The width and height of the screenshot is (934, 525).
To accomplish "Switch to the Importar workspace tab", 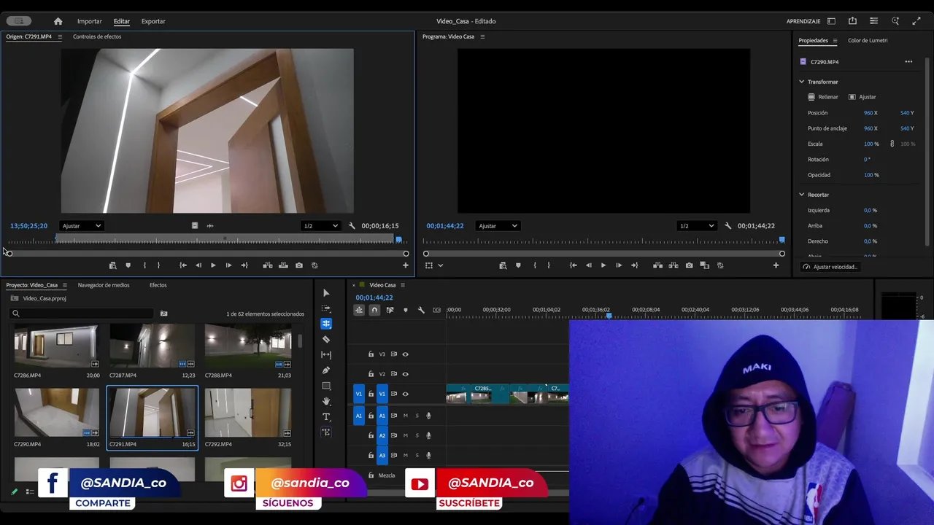I will point(90,21).
